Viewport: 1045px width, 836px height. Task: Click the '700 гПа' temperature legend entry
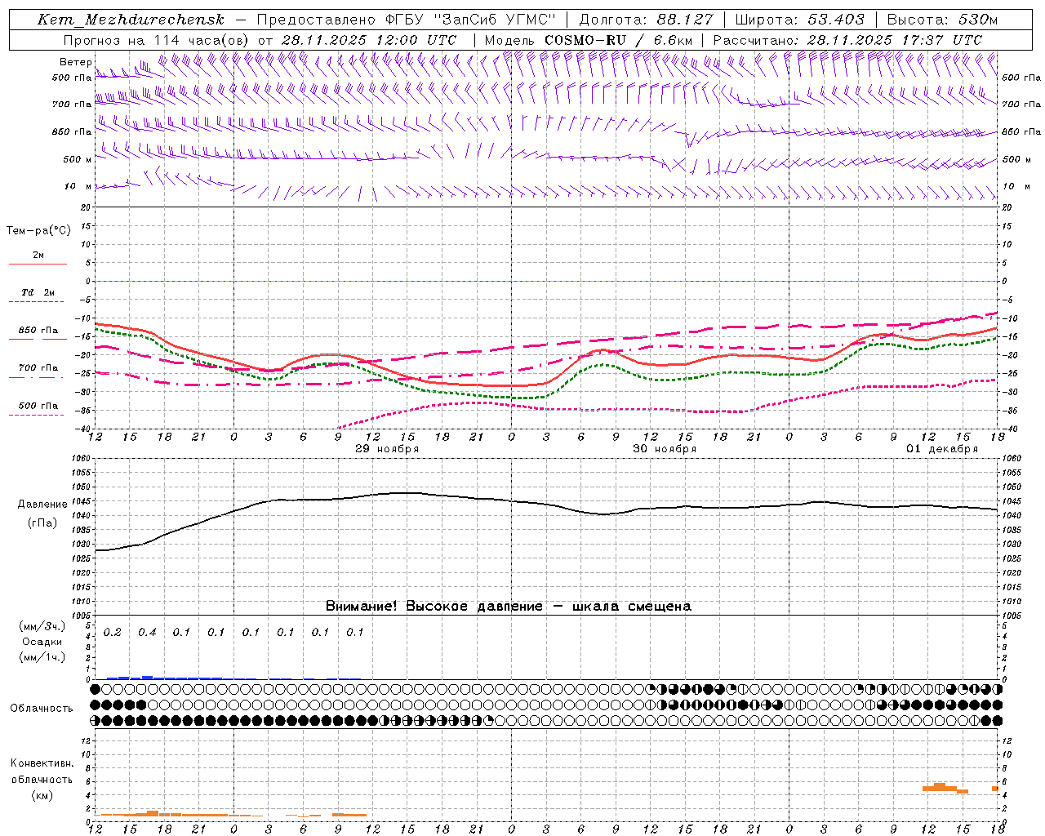38,368
